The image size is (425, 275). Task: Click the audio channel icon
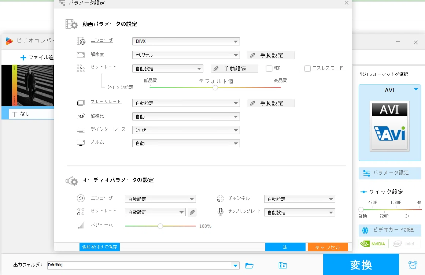coord(220,198)
